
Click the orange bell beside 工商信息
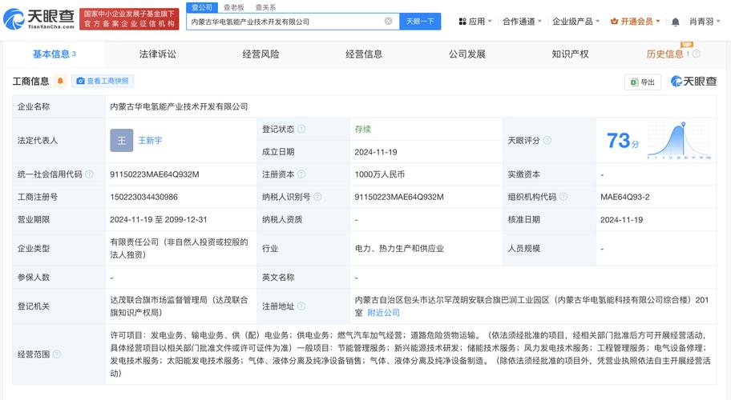[x=59, y=82]
